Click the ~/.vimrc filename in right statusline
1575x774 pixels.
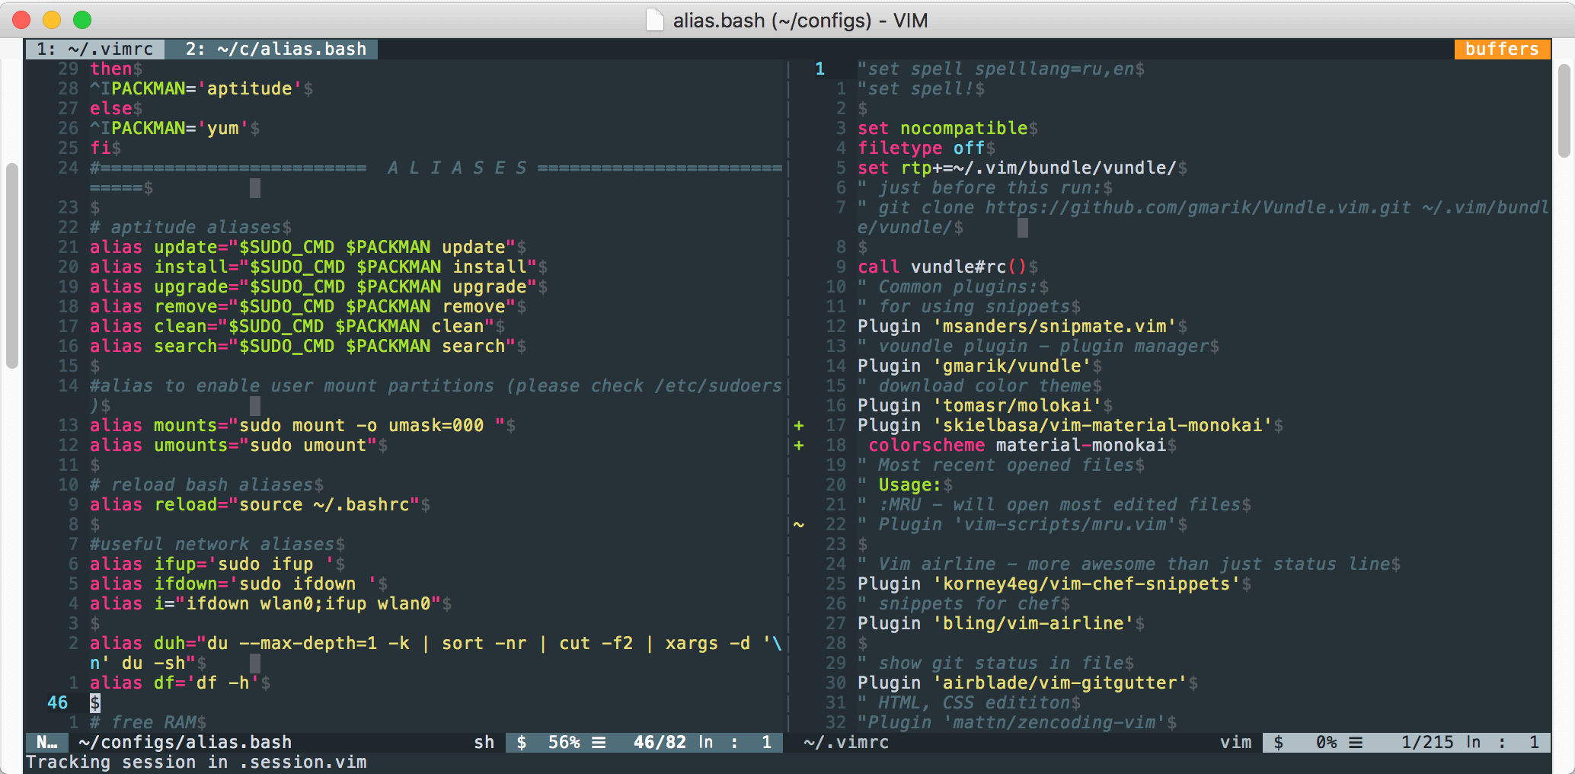point(845,742)
